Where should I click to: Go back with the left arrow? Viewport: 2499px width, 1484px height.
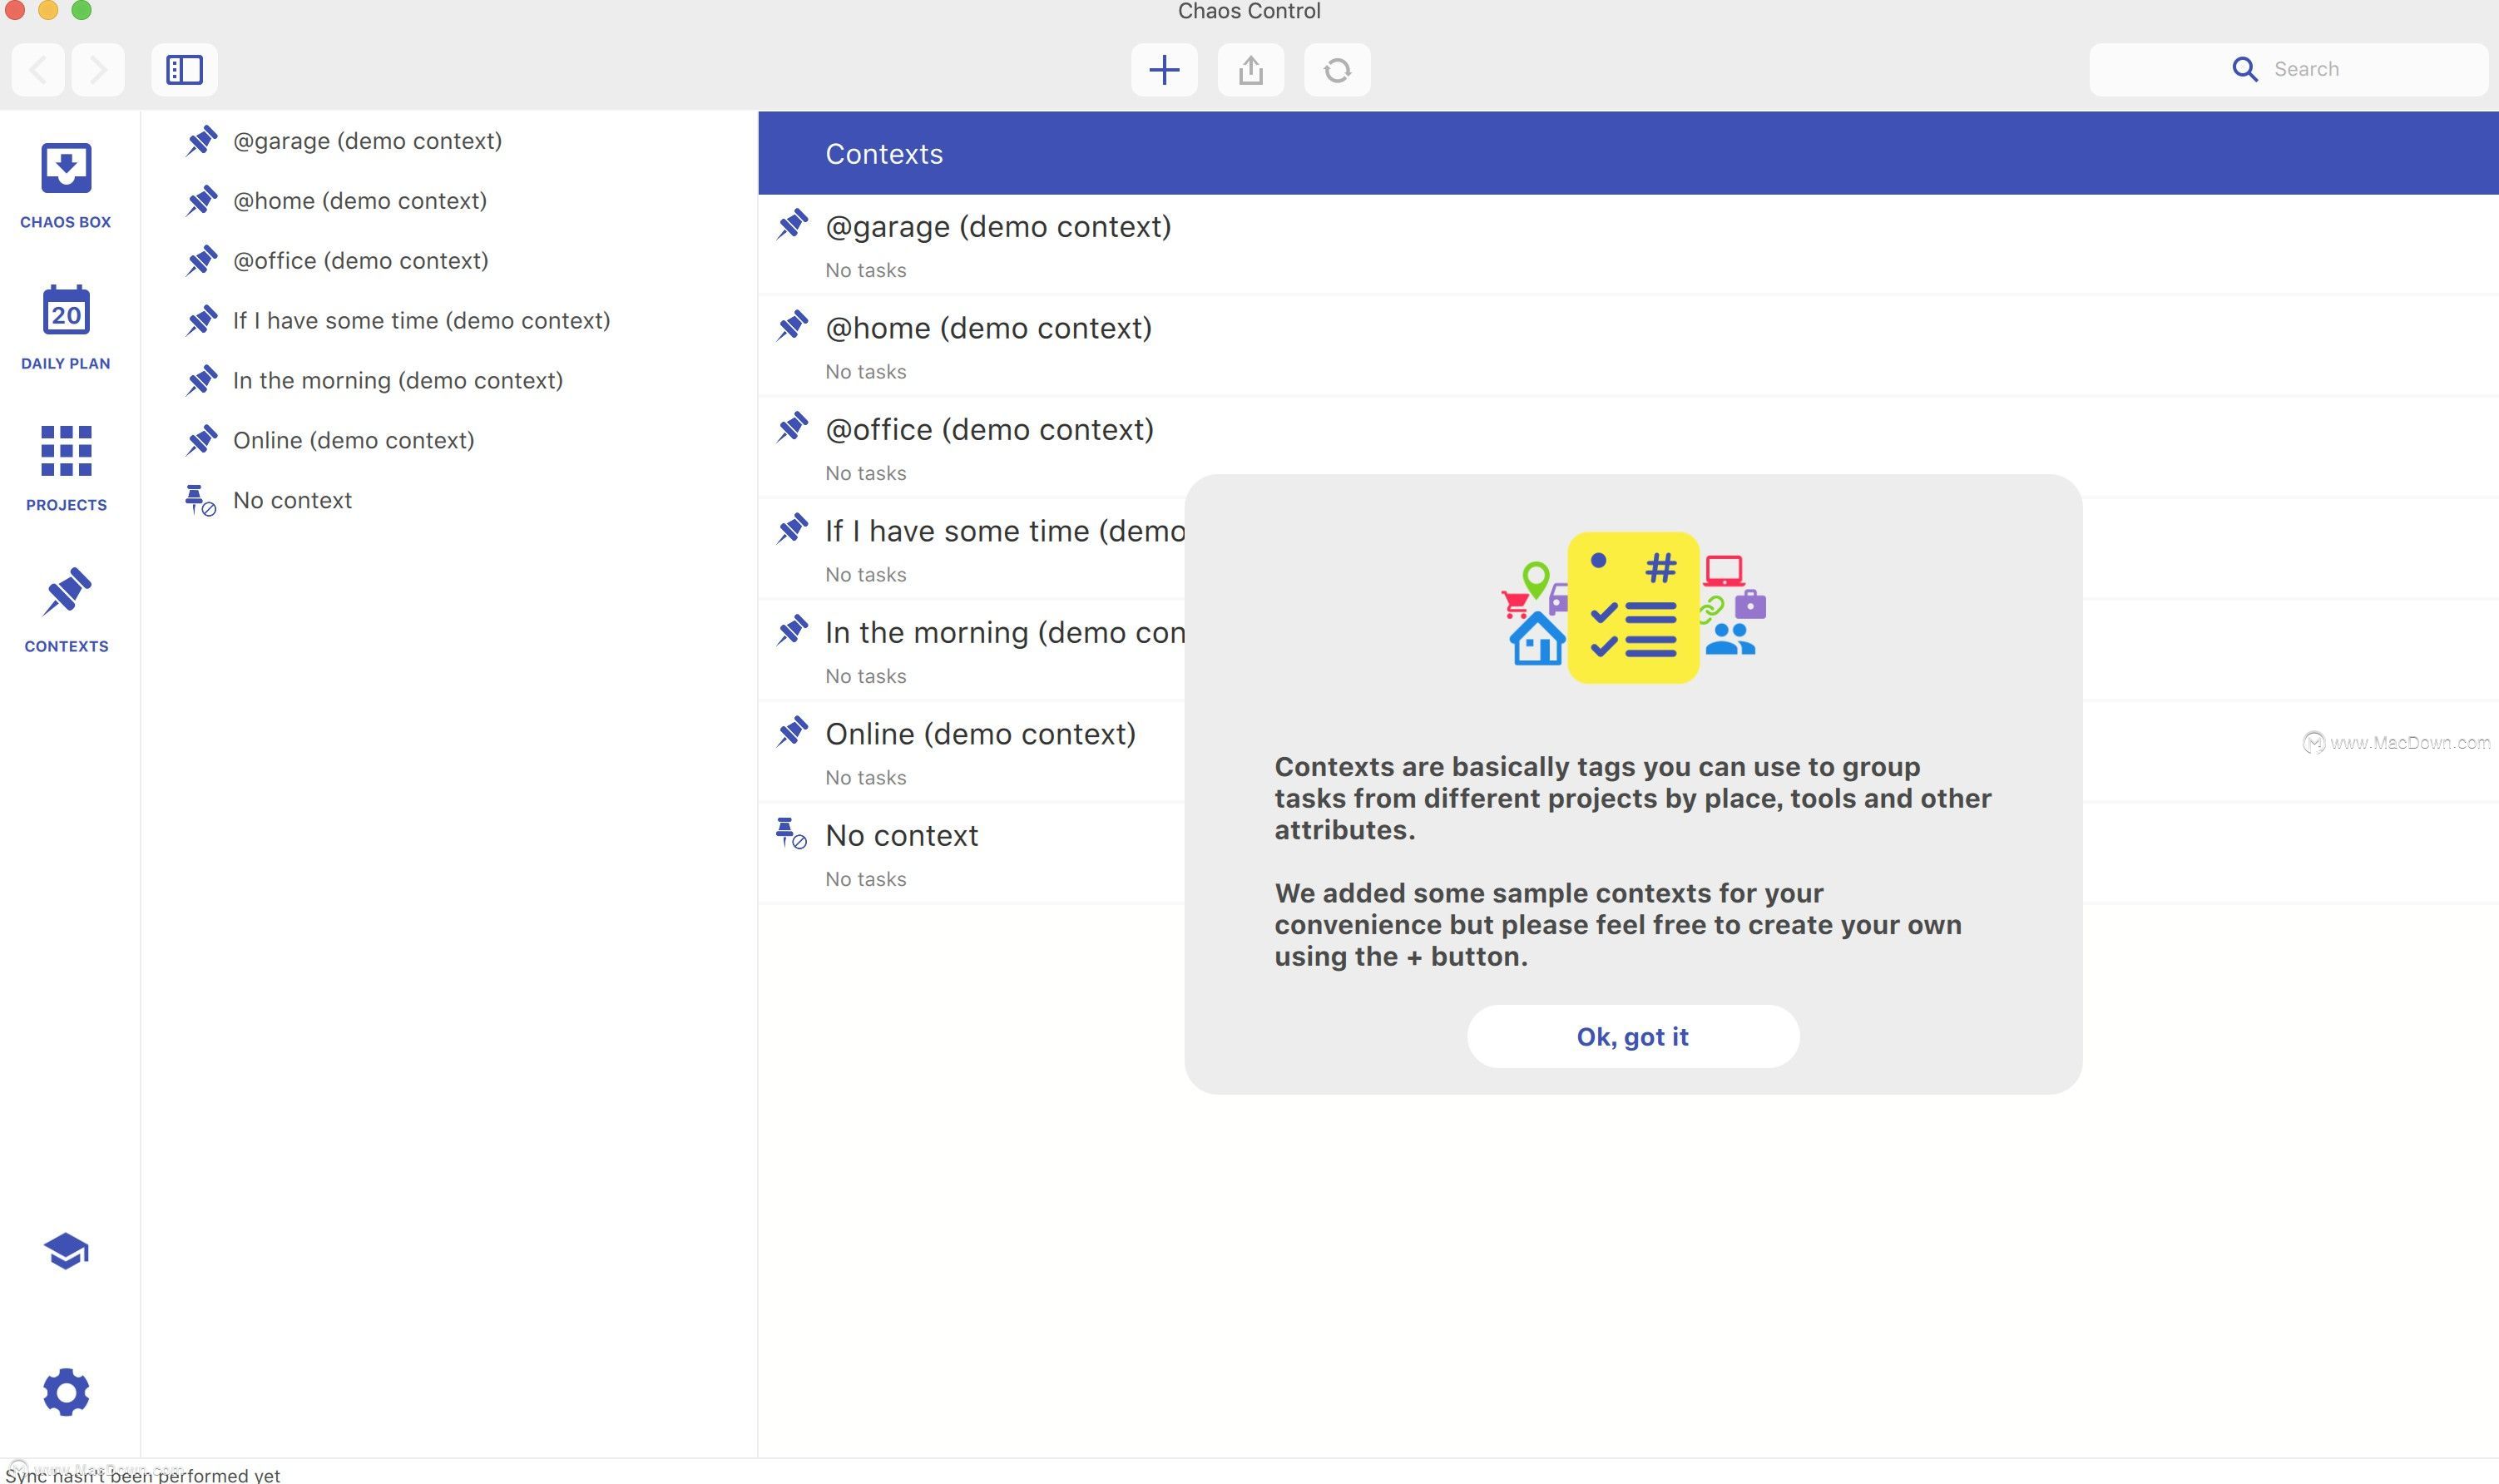tap(39, 70)
